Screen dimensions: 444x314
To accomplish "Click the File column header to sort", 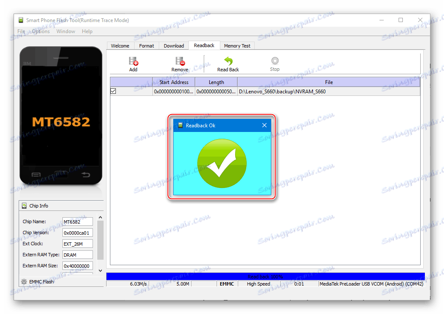I will point(329,82).
